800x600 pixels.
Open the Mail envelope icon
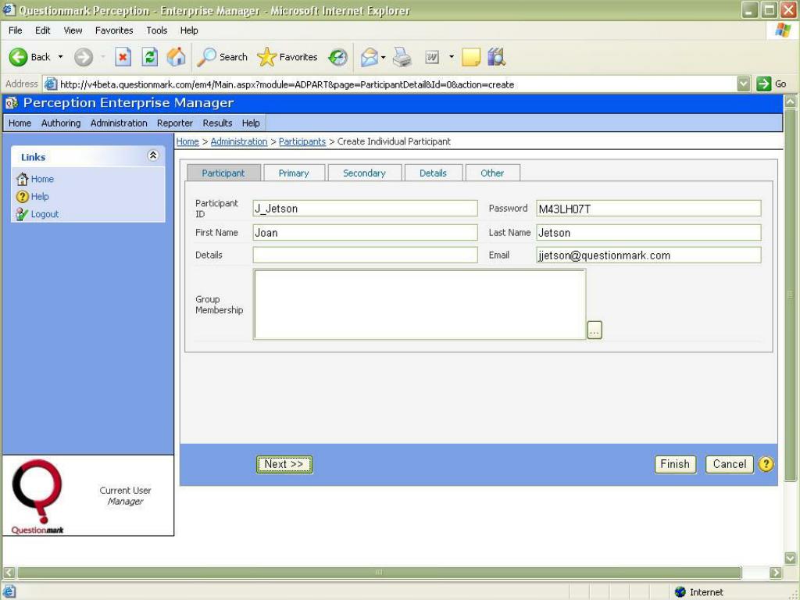click(369, 57)
